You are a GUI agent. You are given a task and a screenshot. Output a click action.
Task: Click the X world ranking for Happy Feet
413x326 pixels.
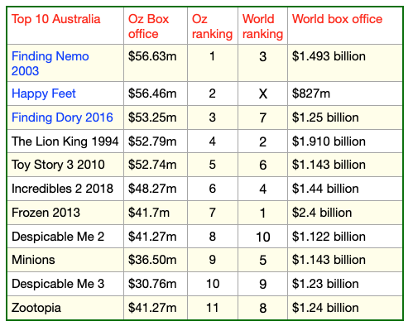(x=262, y=93)
